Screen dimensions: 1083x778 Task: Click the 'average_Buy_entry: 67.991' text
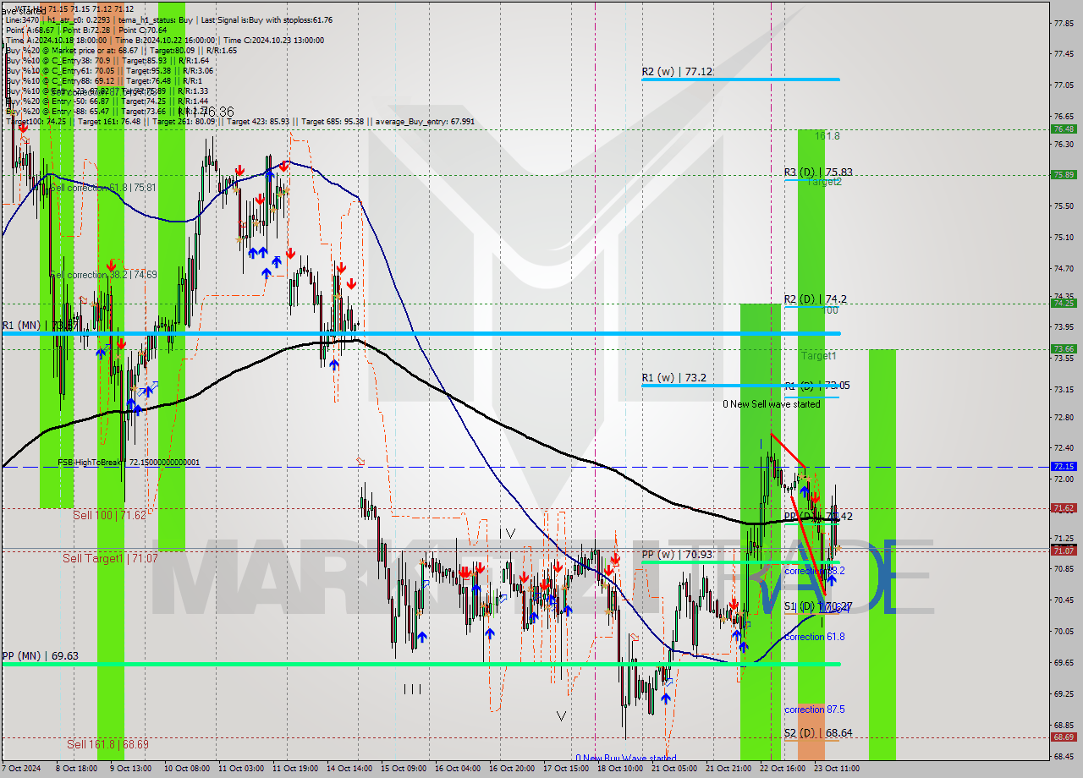point(423,121)
